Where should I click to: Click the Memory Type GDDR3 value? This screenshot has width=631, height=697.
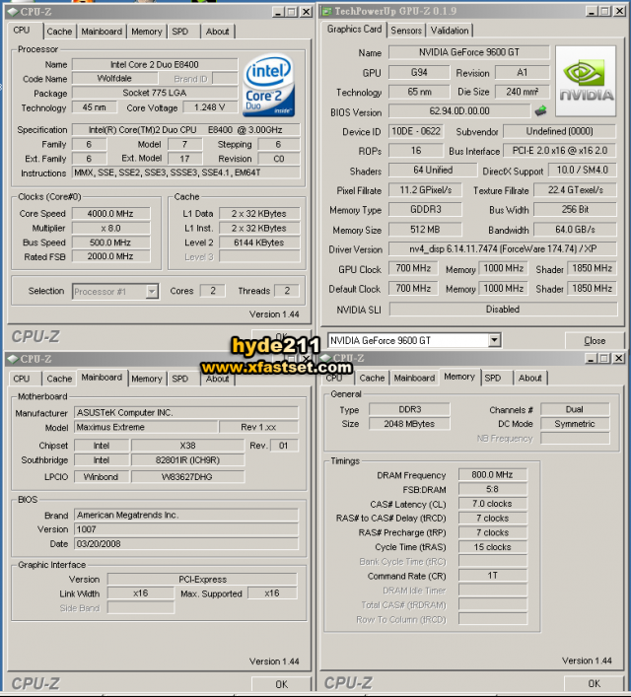click(425, 209)
